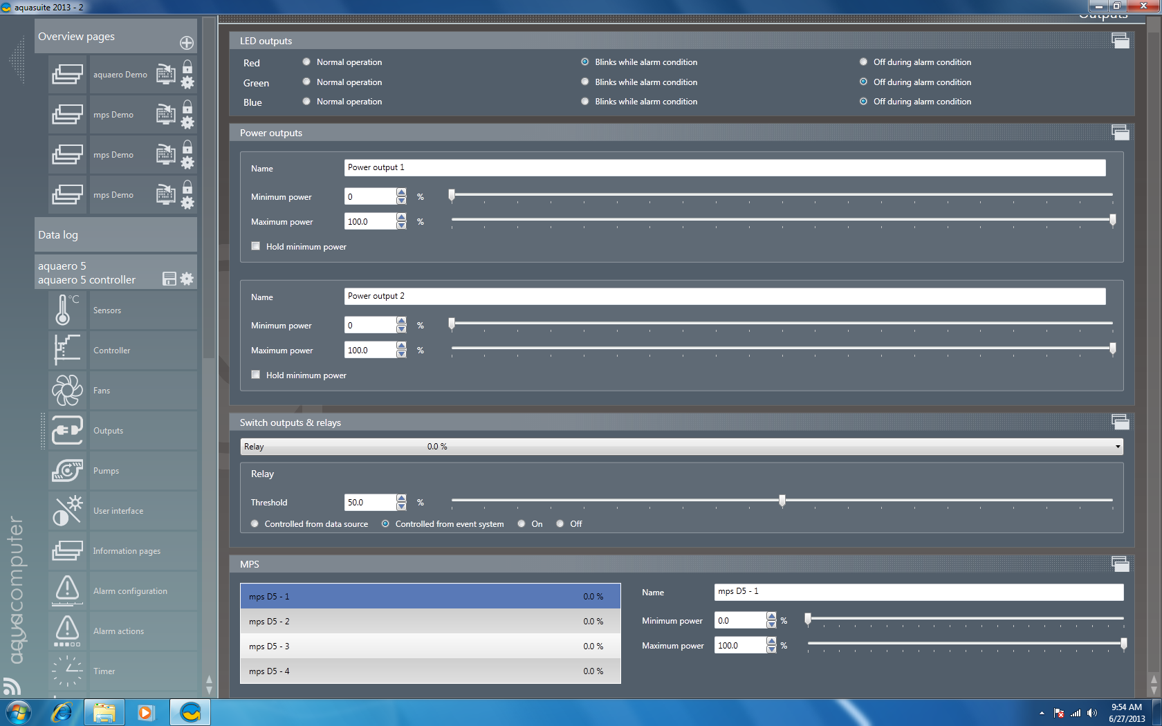Open the User interface brightness icon
This screenshot has width=1162, height=726.
pos(66,510)
